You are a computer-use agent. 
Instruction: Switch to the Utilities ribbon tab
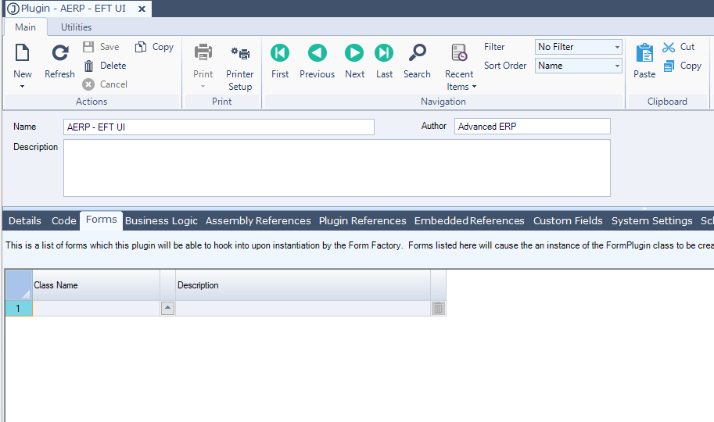77,27
